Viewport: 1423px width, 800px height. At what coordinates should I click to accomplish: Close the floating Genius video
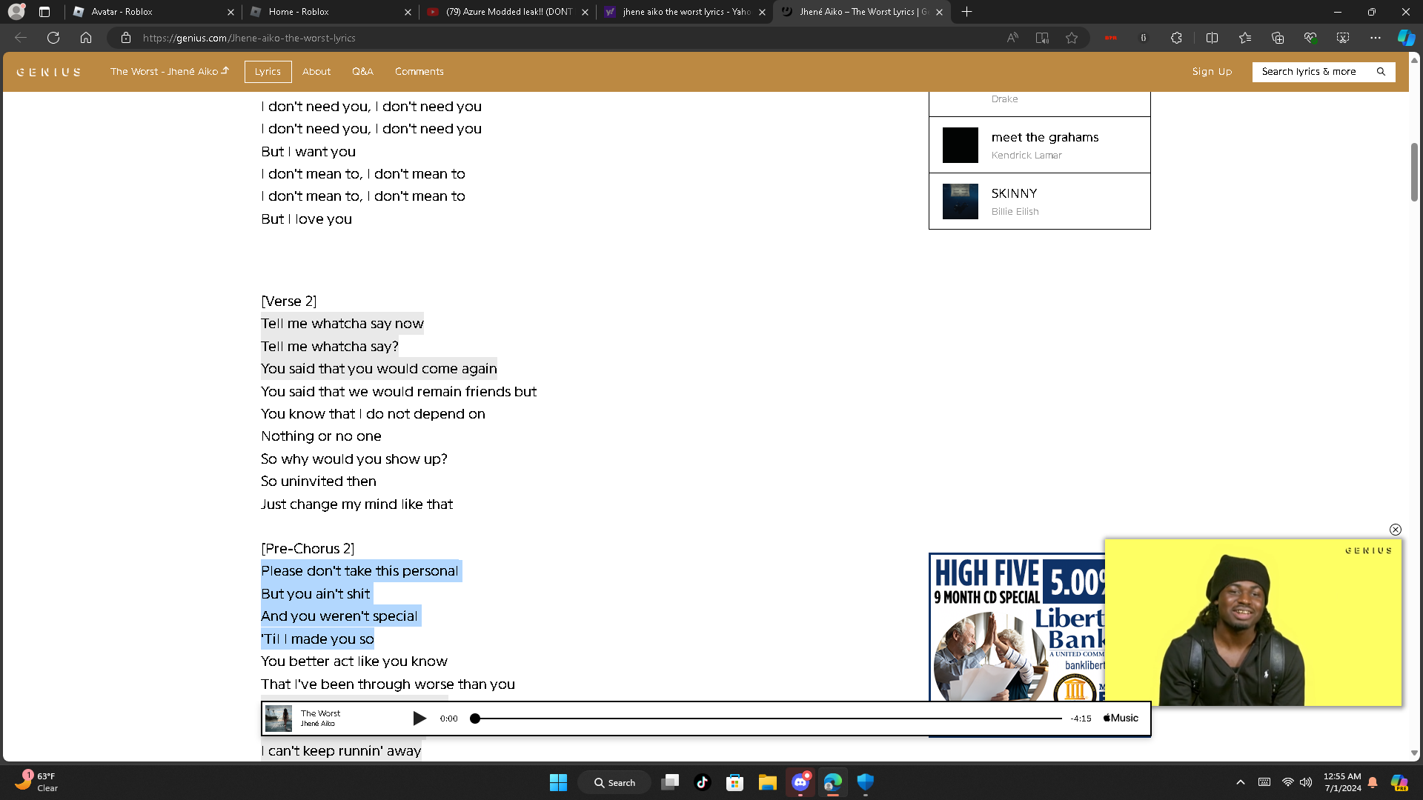(x=1396, y=530)
